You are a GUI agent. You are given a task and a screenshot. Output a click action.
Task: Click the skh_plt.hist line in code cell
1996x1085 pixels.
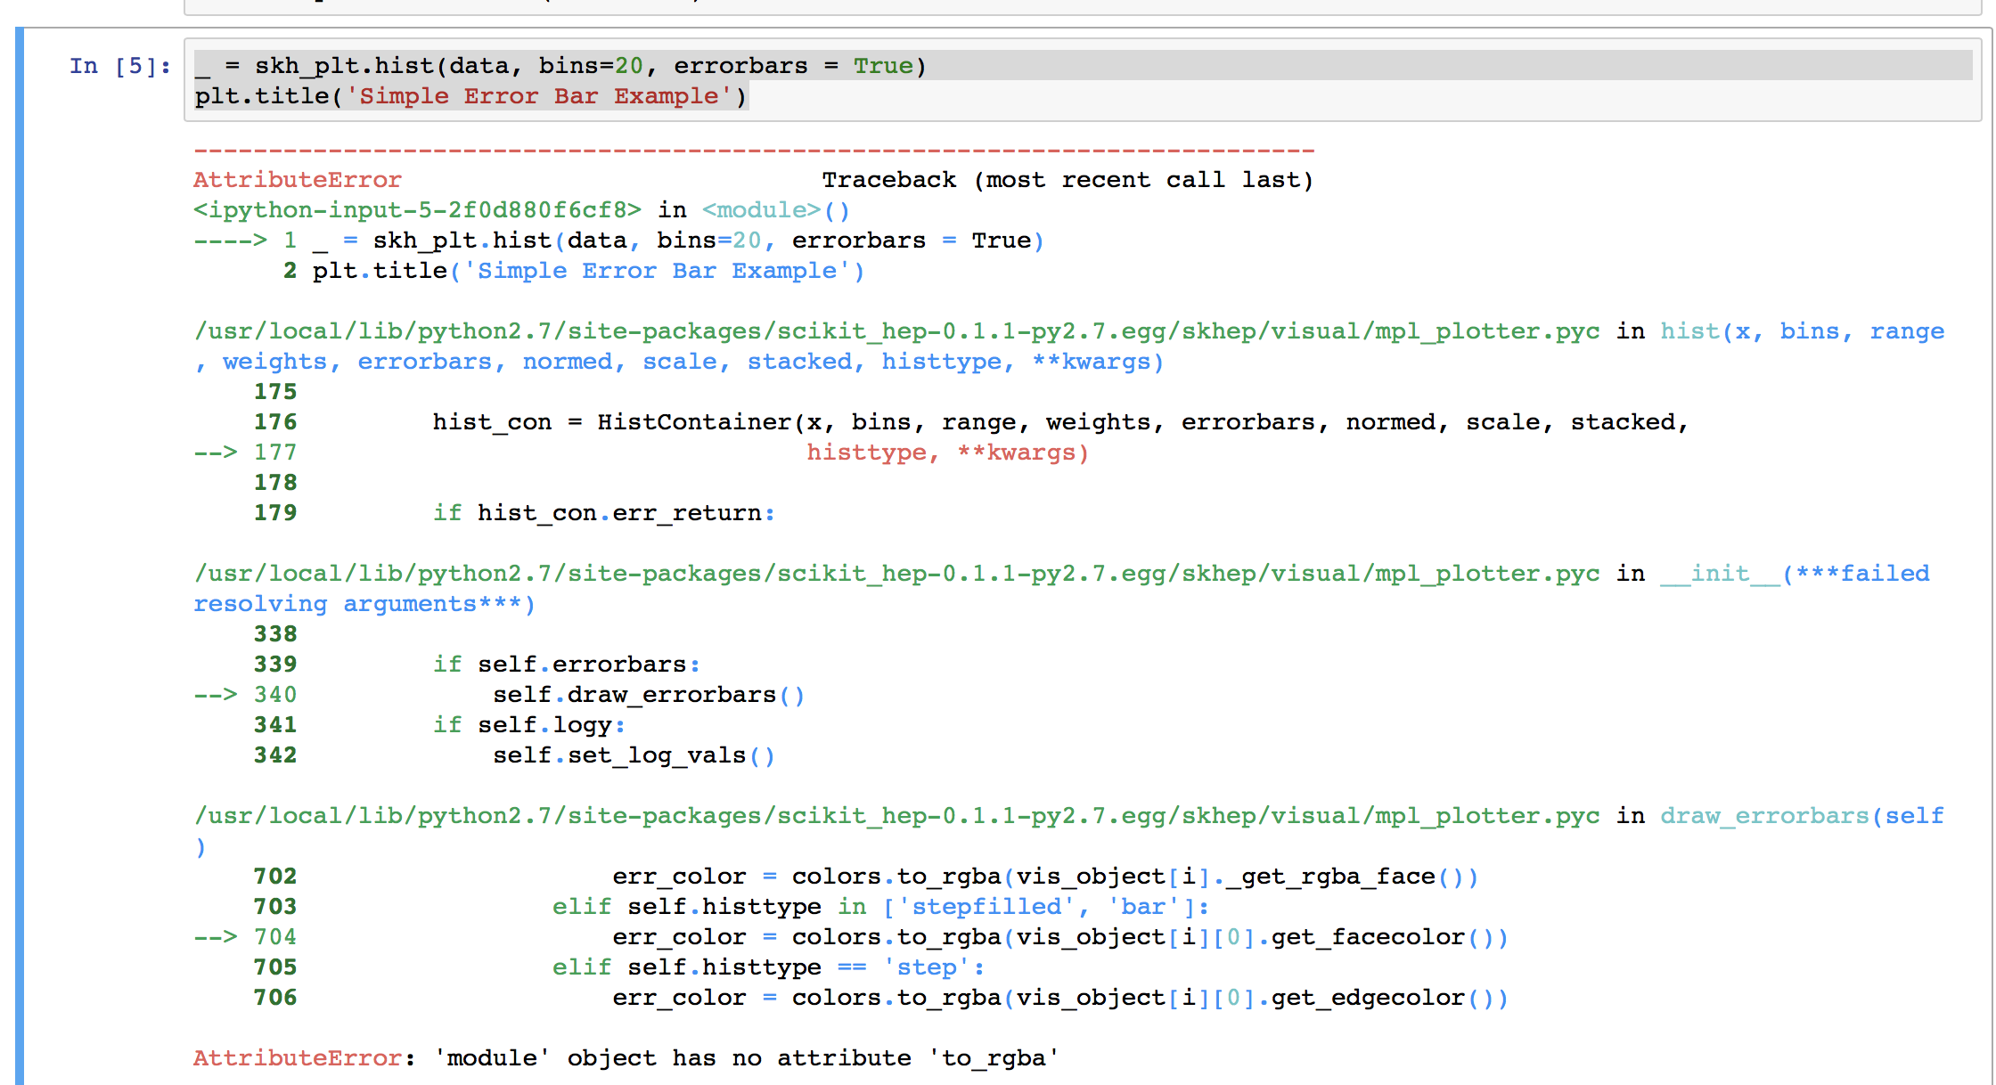(560, 66)
